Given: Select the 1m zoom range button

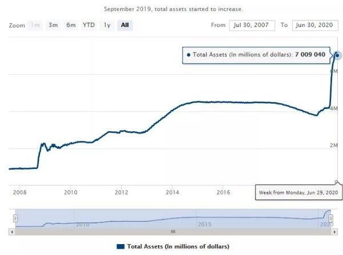Looking at the screenshot, I should [35, 25].
